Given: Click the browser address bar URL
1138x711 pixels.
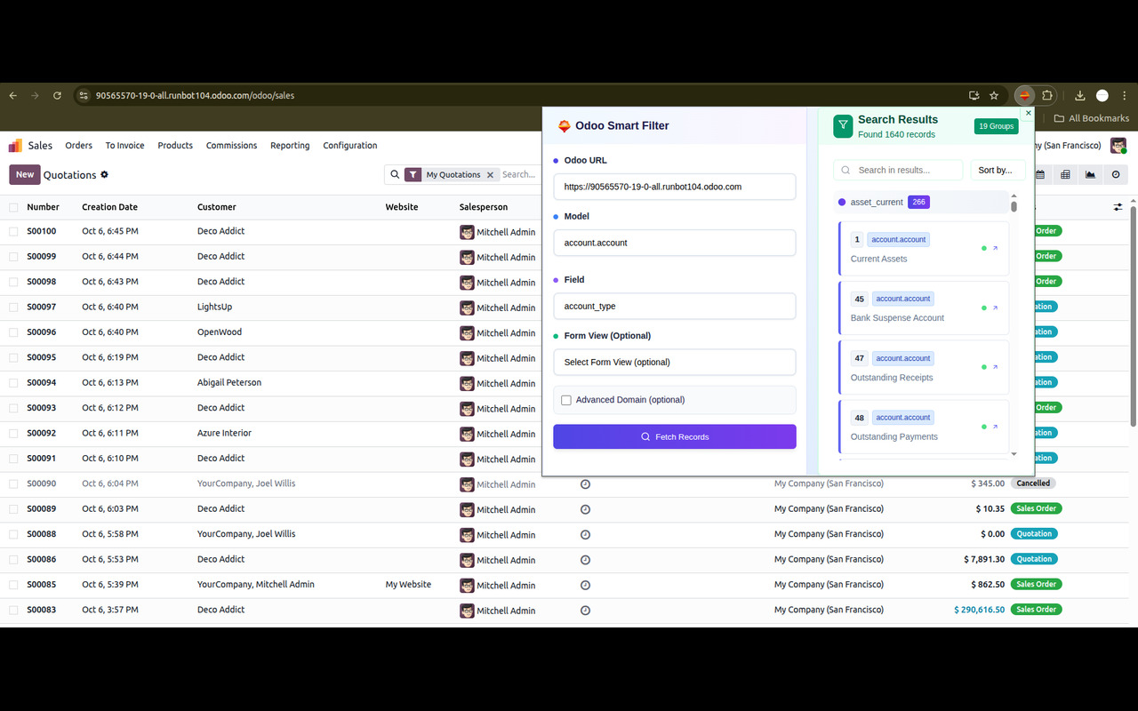Looking at the screenshot, I should 195,95.
